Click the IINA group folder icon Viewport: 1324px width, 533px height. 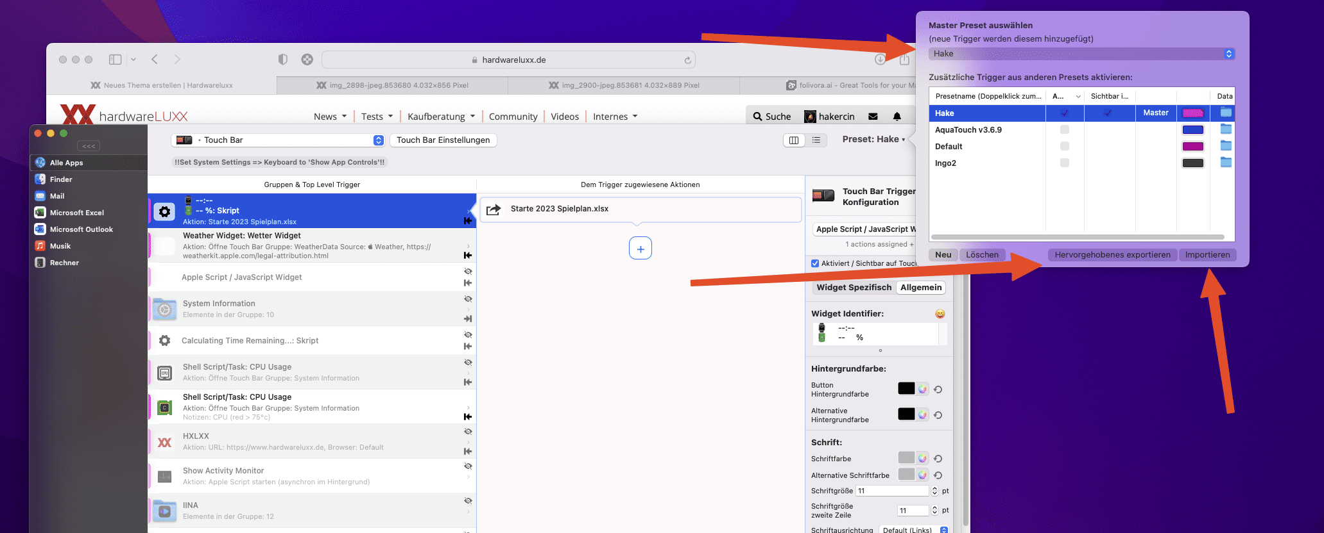click(x=165, y=511)
